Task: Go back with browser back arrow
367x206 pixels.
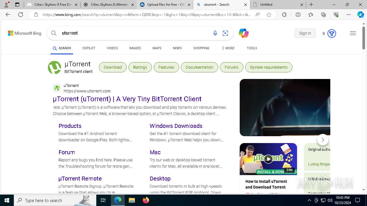Action: pos(8,15)
